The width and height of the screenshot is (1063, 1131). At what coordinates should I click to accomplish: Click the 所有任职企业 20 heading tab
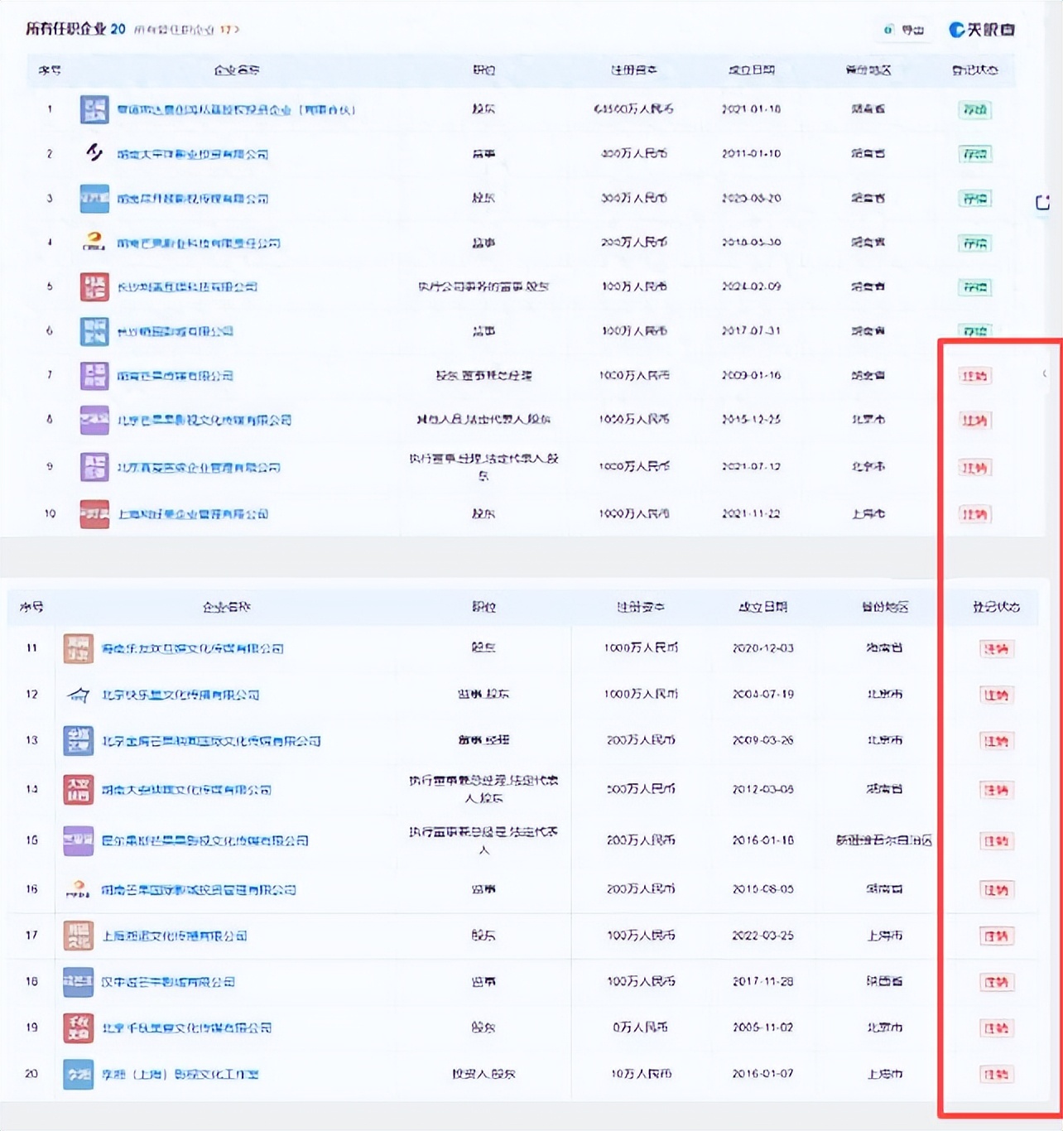pyautogui.click(x=75, y=29)
